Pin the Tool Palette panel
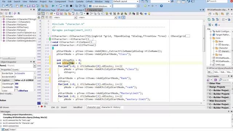Image resolution: width=233 pixels, height=131 pixels. [x=229, y=76]
